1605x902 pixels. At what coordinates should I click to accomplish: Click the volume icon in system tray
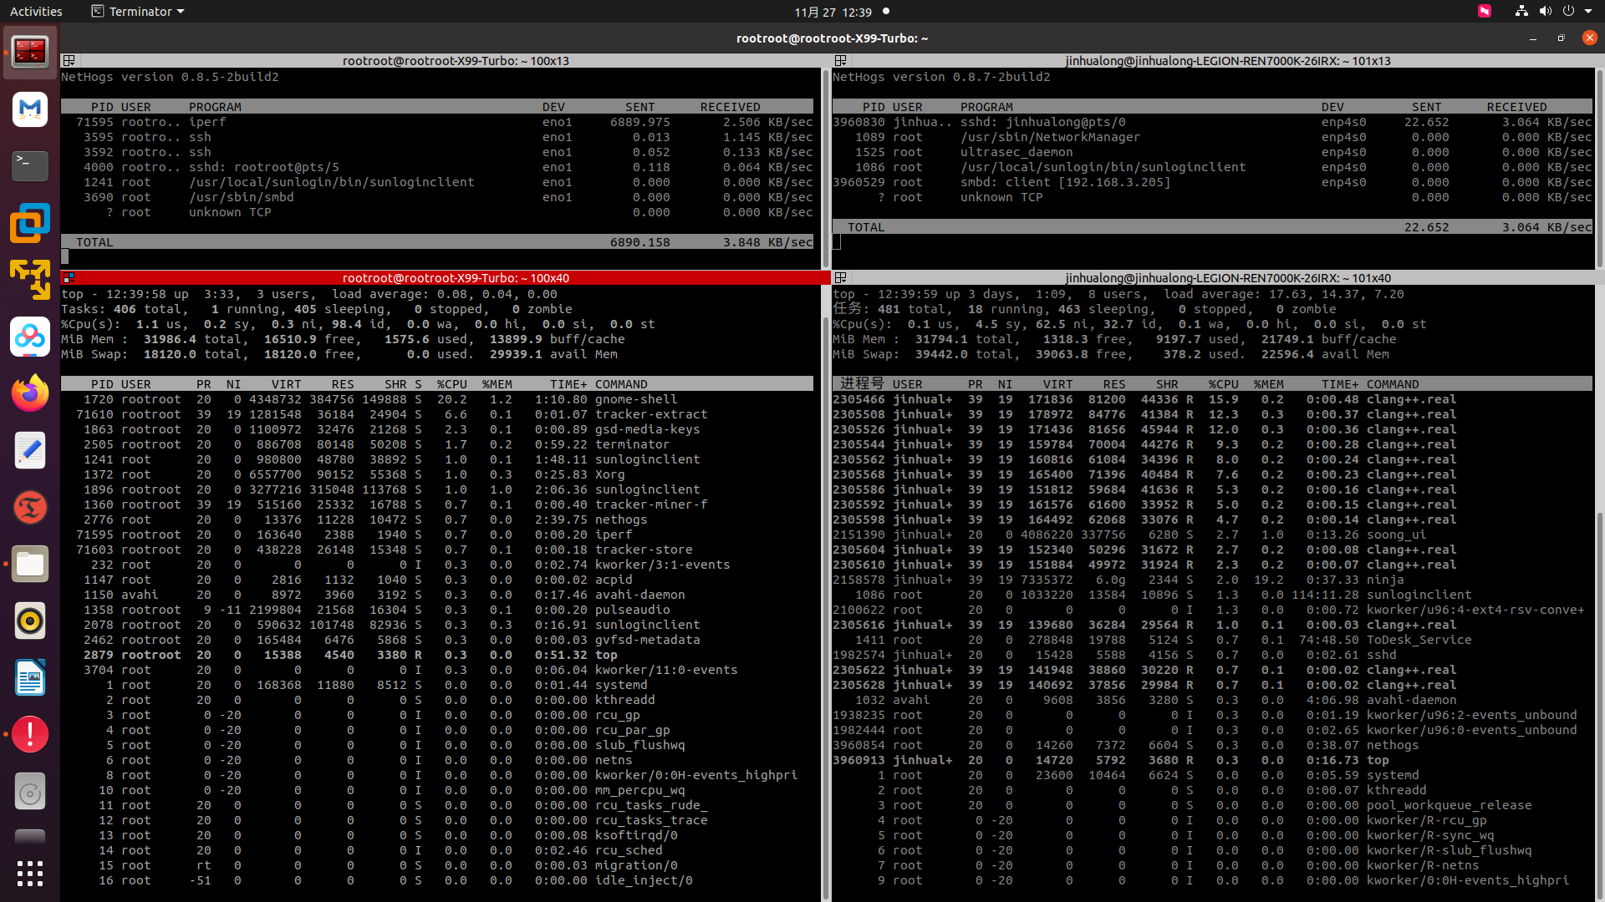click(1545, 12)
